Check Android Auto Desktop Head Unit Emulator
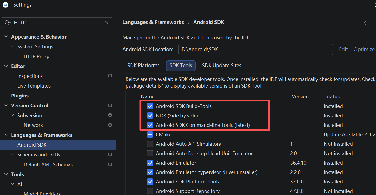This screenshot has height=195, width=376. pos(150,153)
